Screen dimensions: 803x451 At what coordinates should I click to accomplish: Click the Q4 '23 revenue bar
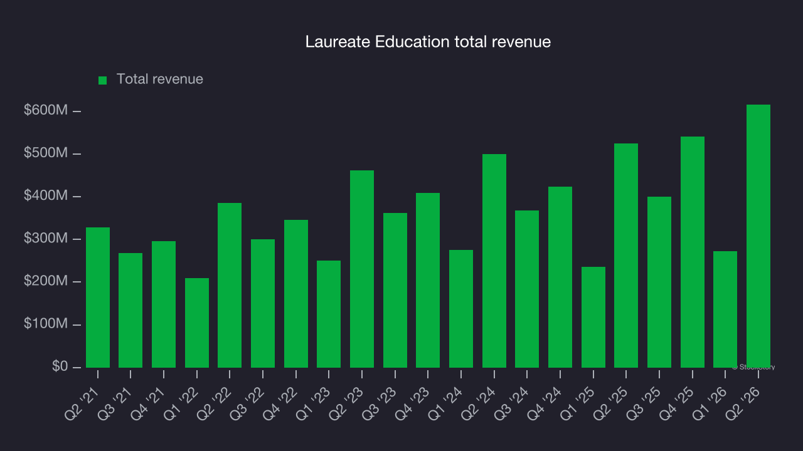click(428, 280)
